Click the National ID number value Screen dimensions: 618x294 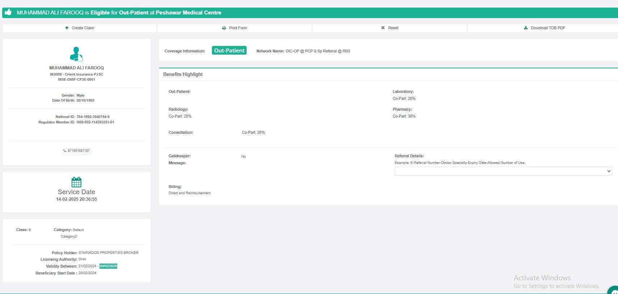(93, 117)
